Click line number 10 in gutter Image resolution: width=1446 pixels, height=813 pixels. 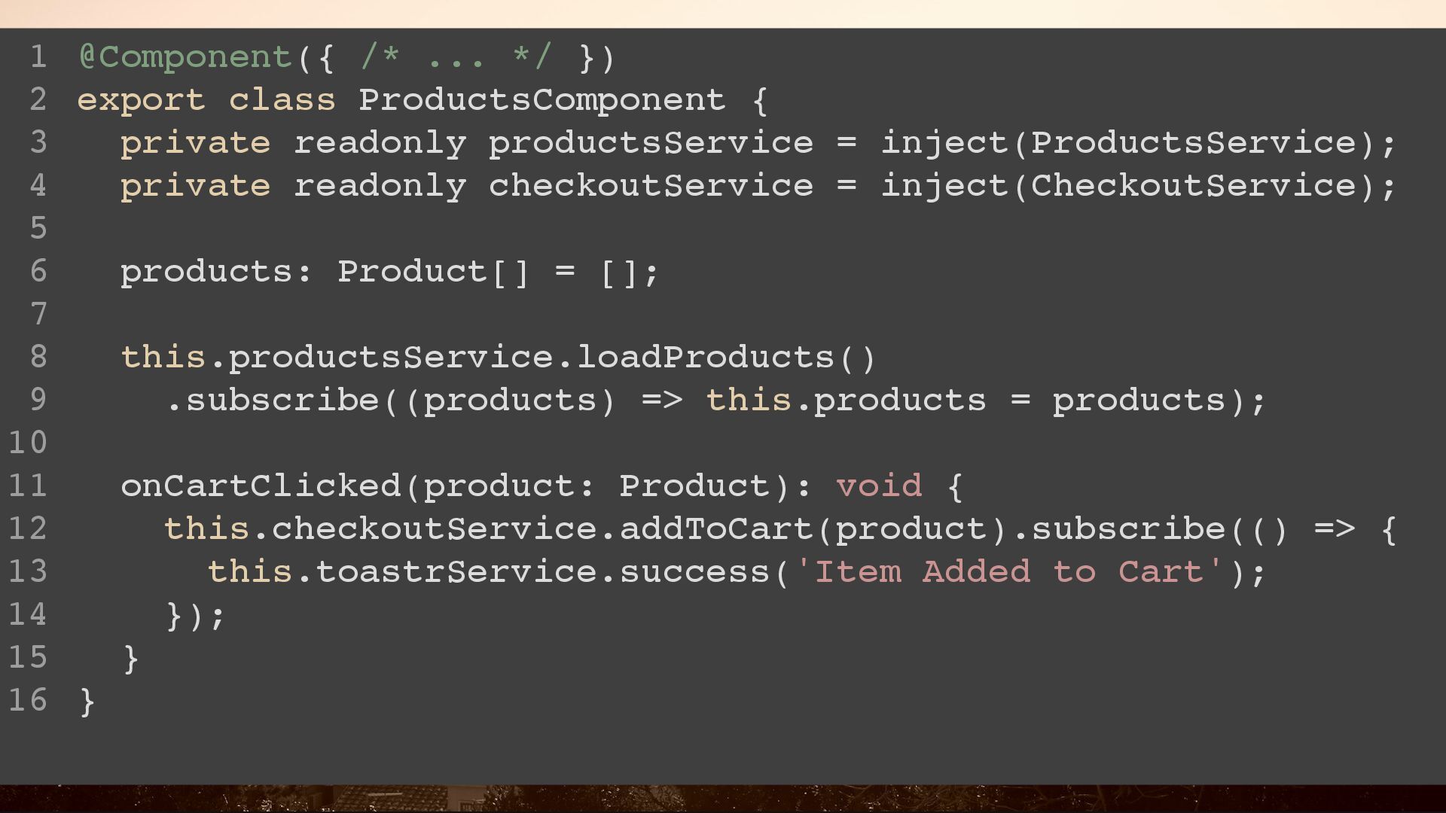28,443
